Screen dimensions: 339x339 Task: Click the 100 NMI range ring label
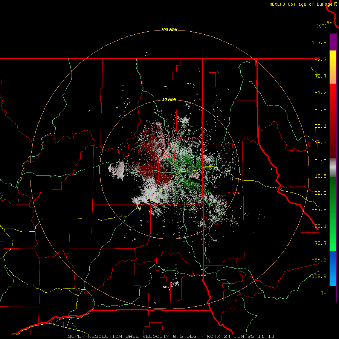(169, 30)
